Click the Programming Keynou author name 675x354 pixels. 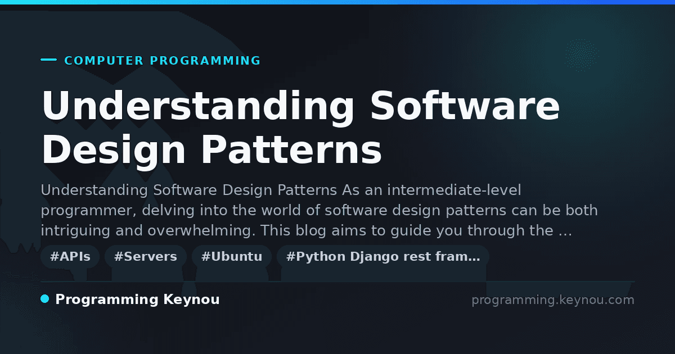137,299
